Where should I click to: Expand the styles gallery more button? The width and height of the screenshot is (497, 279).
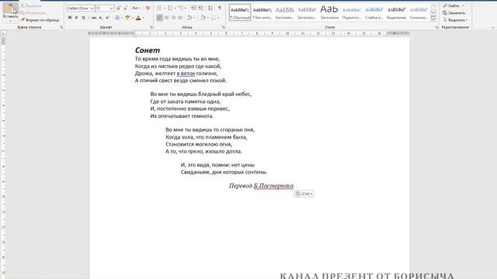tap(433, 19)
